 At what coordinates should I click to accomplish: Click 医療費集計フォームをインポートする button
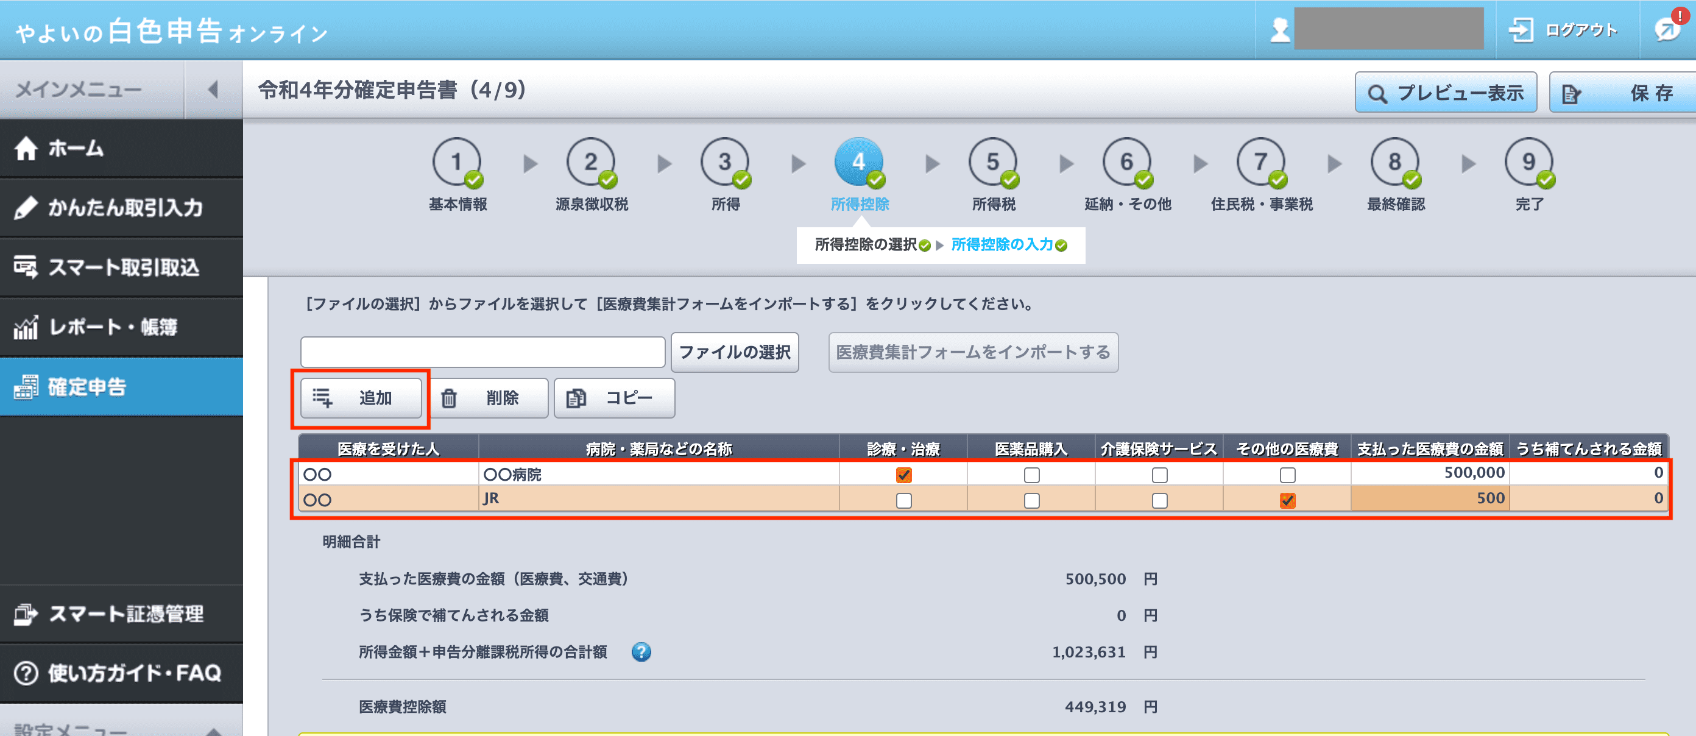pyautogui.click(x=973, y=352)
